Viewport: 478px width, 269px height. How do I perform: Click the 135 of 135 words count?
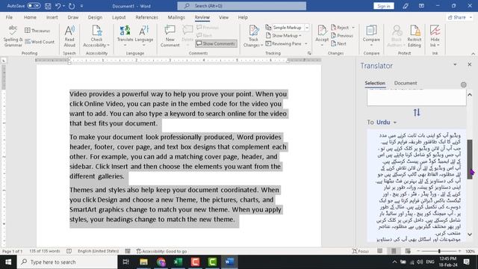(45, 251)
